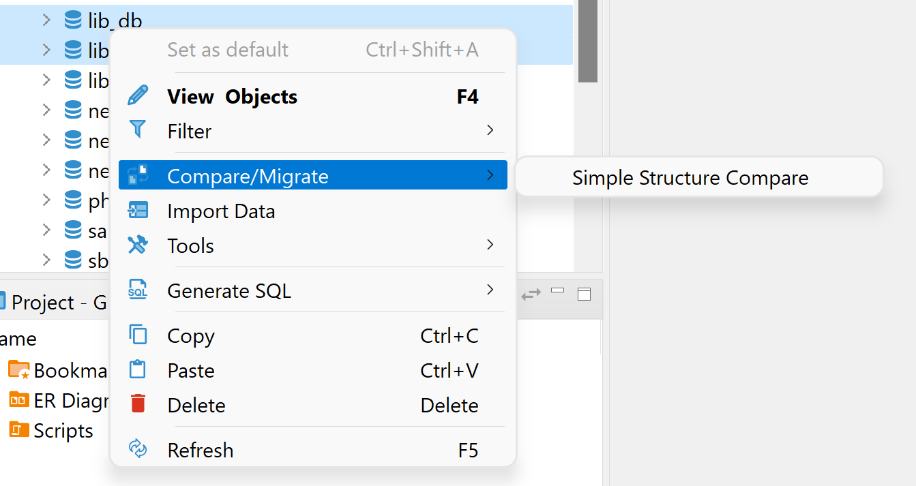This screenshot has height=486, width=916.
Task: Expand the lib_db tree node
Action: (x=45, y=20)
